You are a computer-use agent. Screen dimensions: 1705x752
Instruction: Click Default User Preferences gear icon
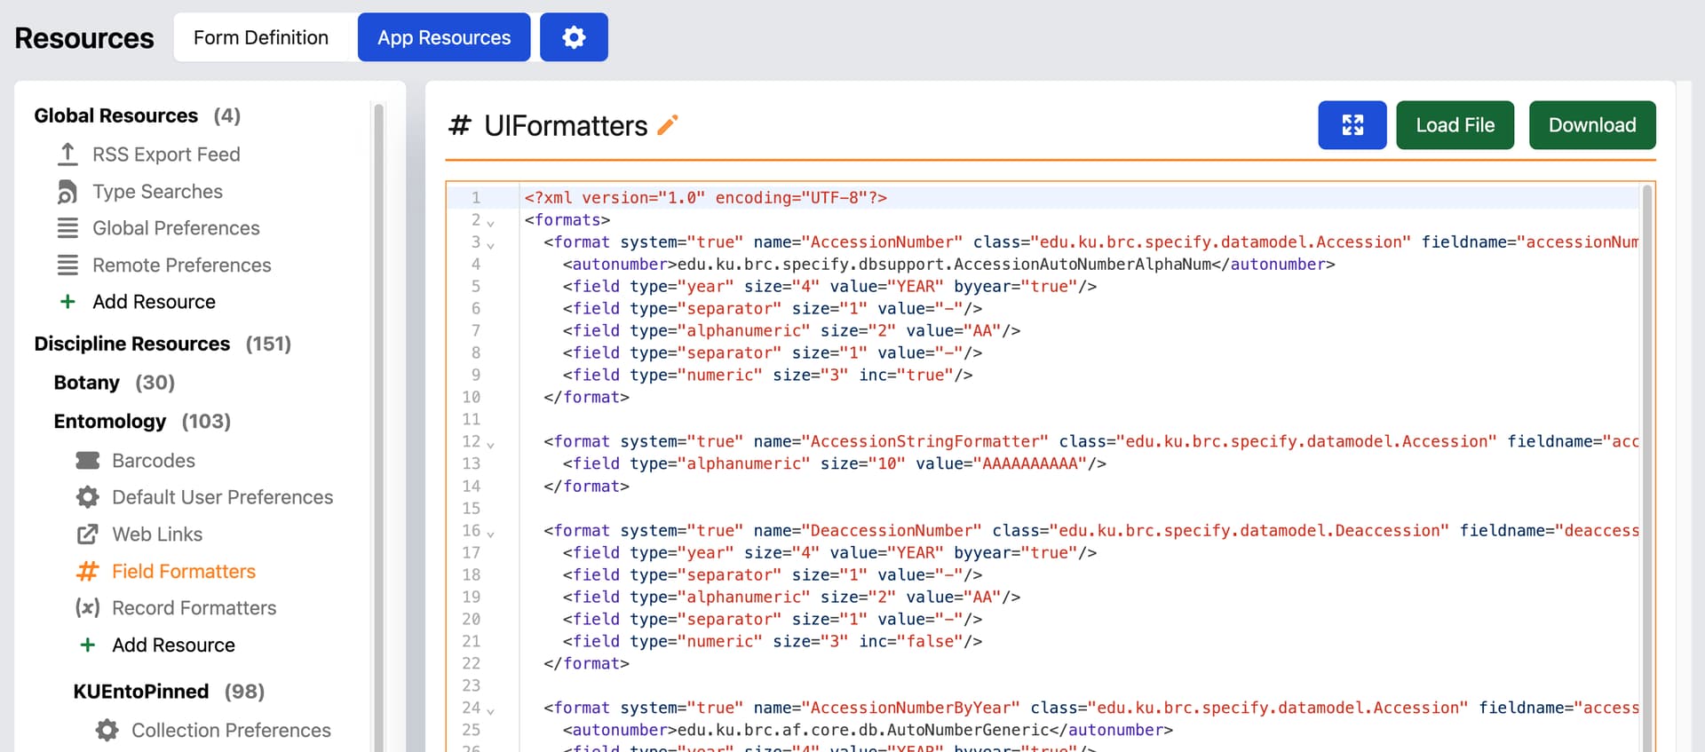88,497
